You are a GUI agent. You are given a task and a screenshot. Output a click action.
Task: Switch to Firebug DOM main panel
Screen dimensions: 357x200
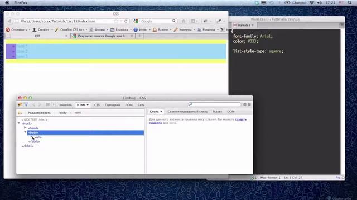(129, 105)
